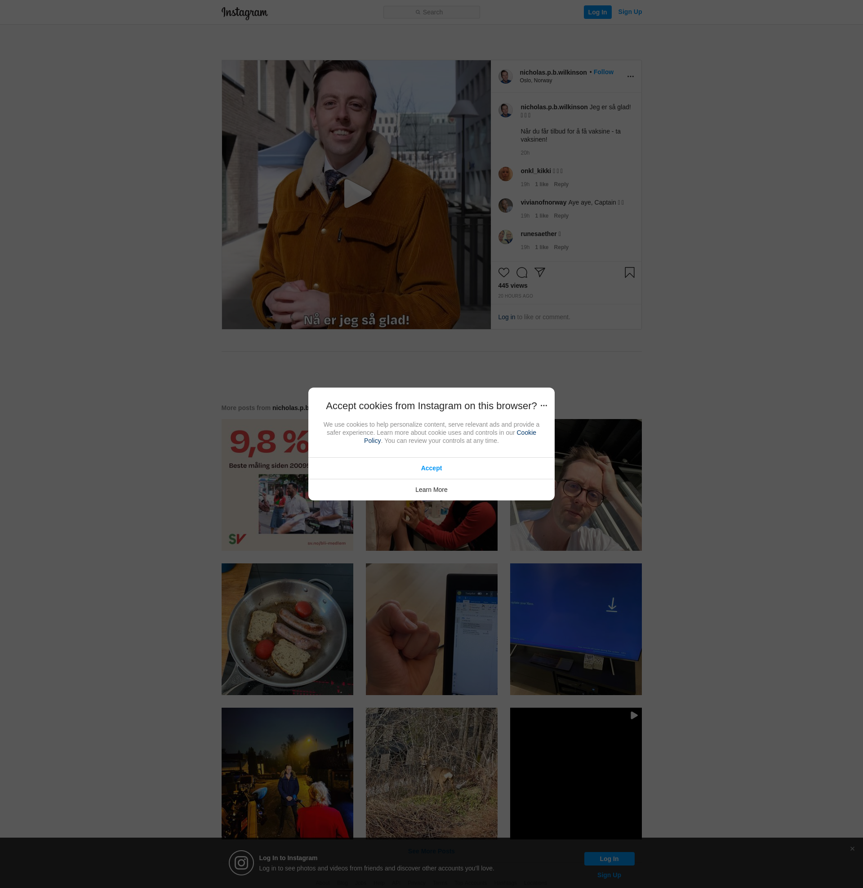Open the blue screen monitor thumbnail

tap(576, 629)
